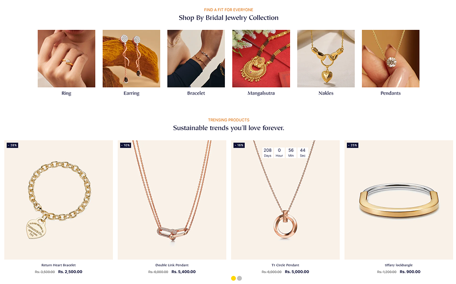The width and height of the screenshot is (456, 284).
Task: Click the Mangalsutra category label
Action: 261,93
